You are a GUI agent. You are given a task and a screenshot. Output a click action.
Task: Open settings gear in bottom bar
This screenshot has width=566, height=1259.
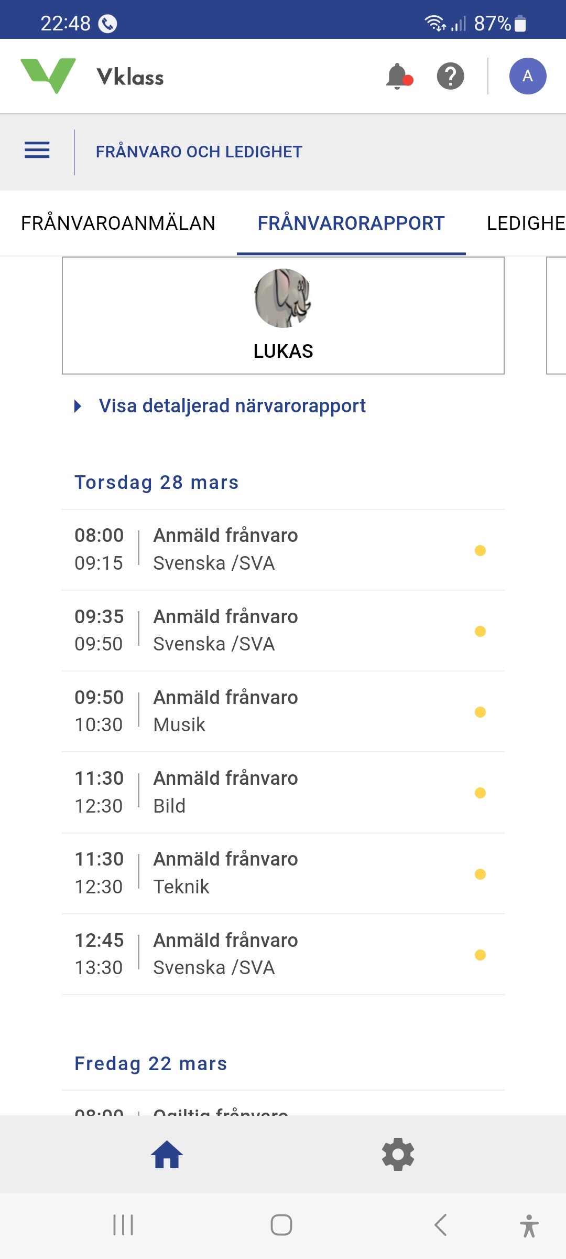[398, 1155]
